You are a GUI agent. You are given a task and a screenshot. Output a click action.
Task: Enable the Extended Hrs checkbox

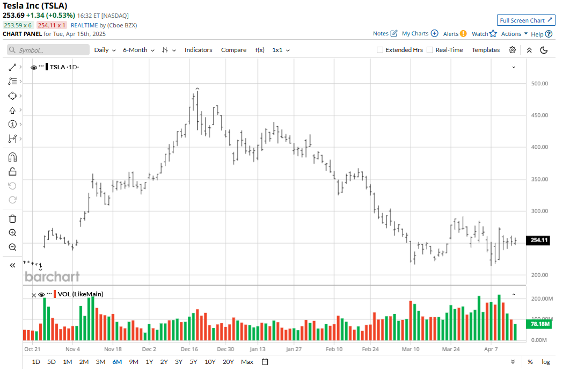(380, 50)
